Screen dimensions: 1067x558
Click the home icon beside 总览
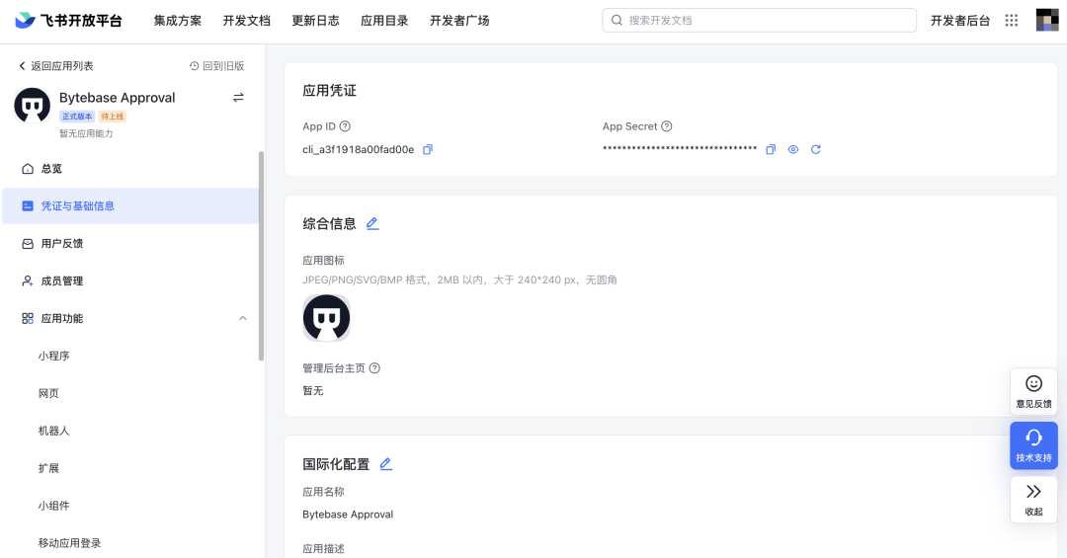click(28, 169)
